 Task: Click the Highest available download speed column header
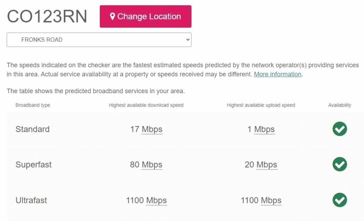[x=146, y=105]
